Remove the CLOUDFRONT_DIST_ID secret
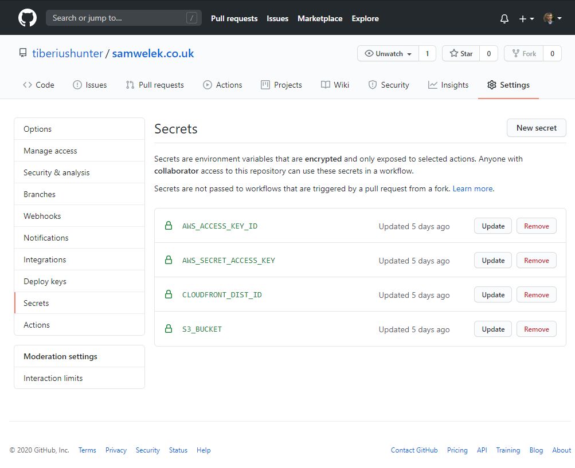 tap(536, 294)
